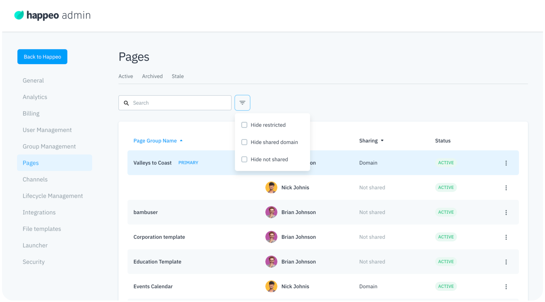545x302 pixels.
Task: Open three-dot menu for bambuser row
Action: click(506, 212)
